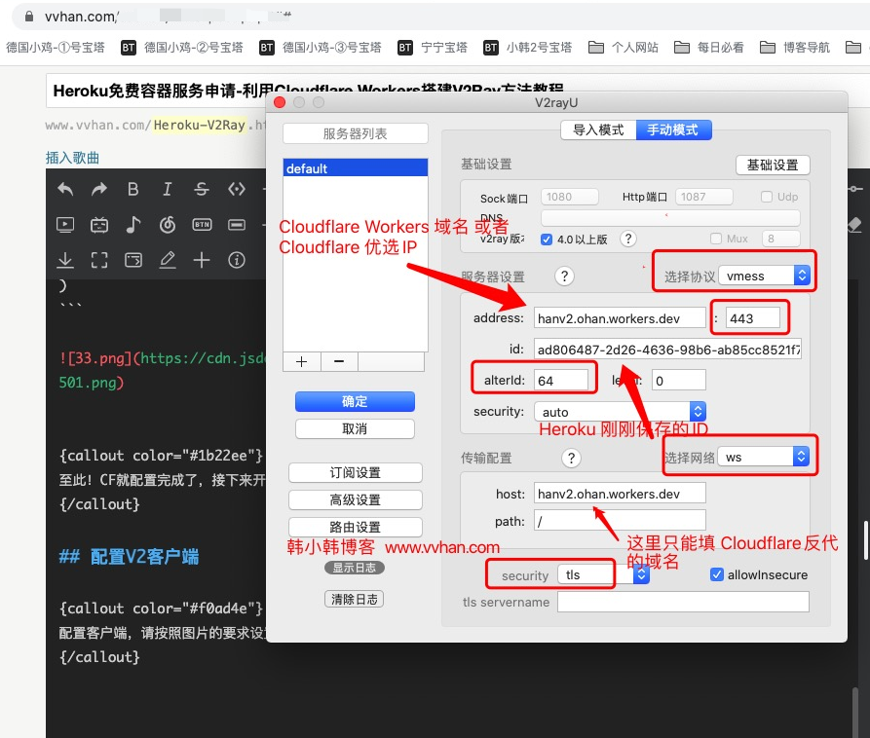Click the bilibili TV icon in editor
Viewport: 870px width, 738px height.
point(99,225)
